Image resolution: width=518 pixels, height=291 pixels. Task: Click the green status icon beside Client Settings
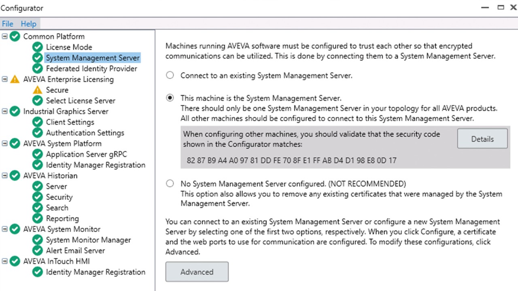click(x=38, y=122)
